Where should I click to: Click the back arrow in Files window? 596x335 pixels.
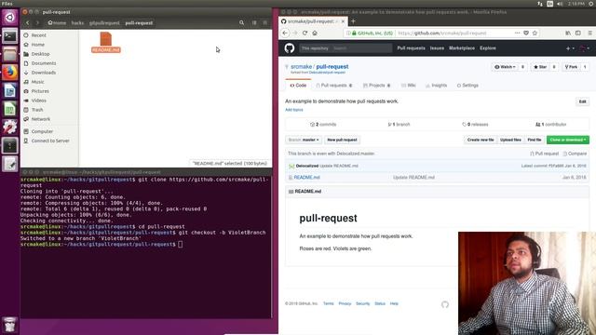pos(27,22)
